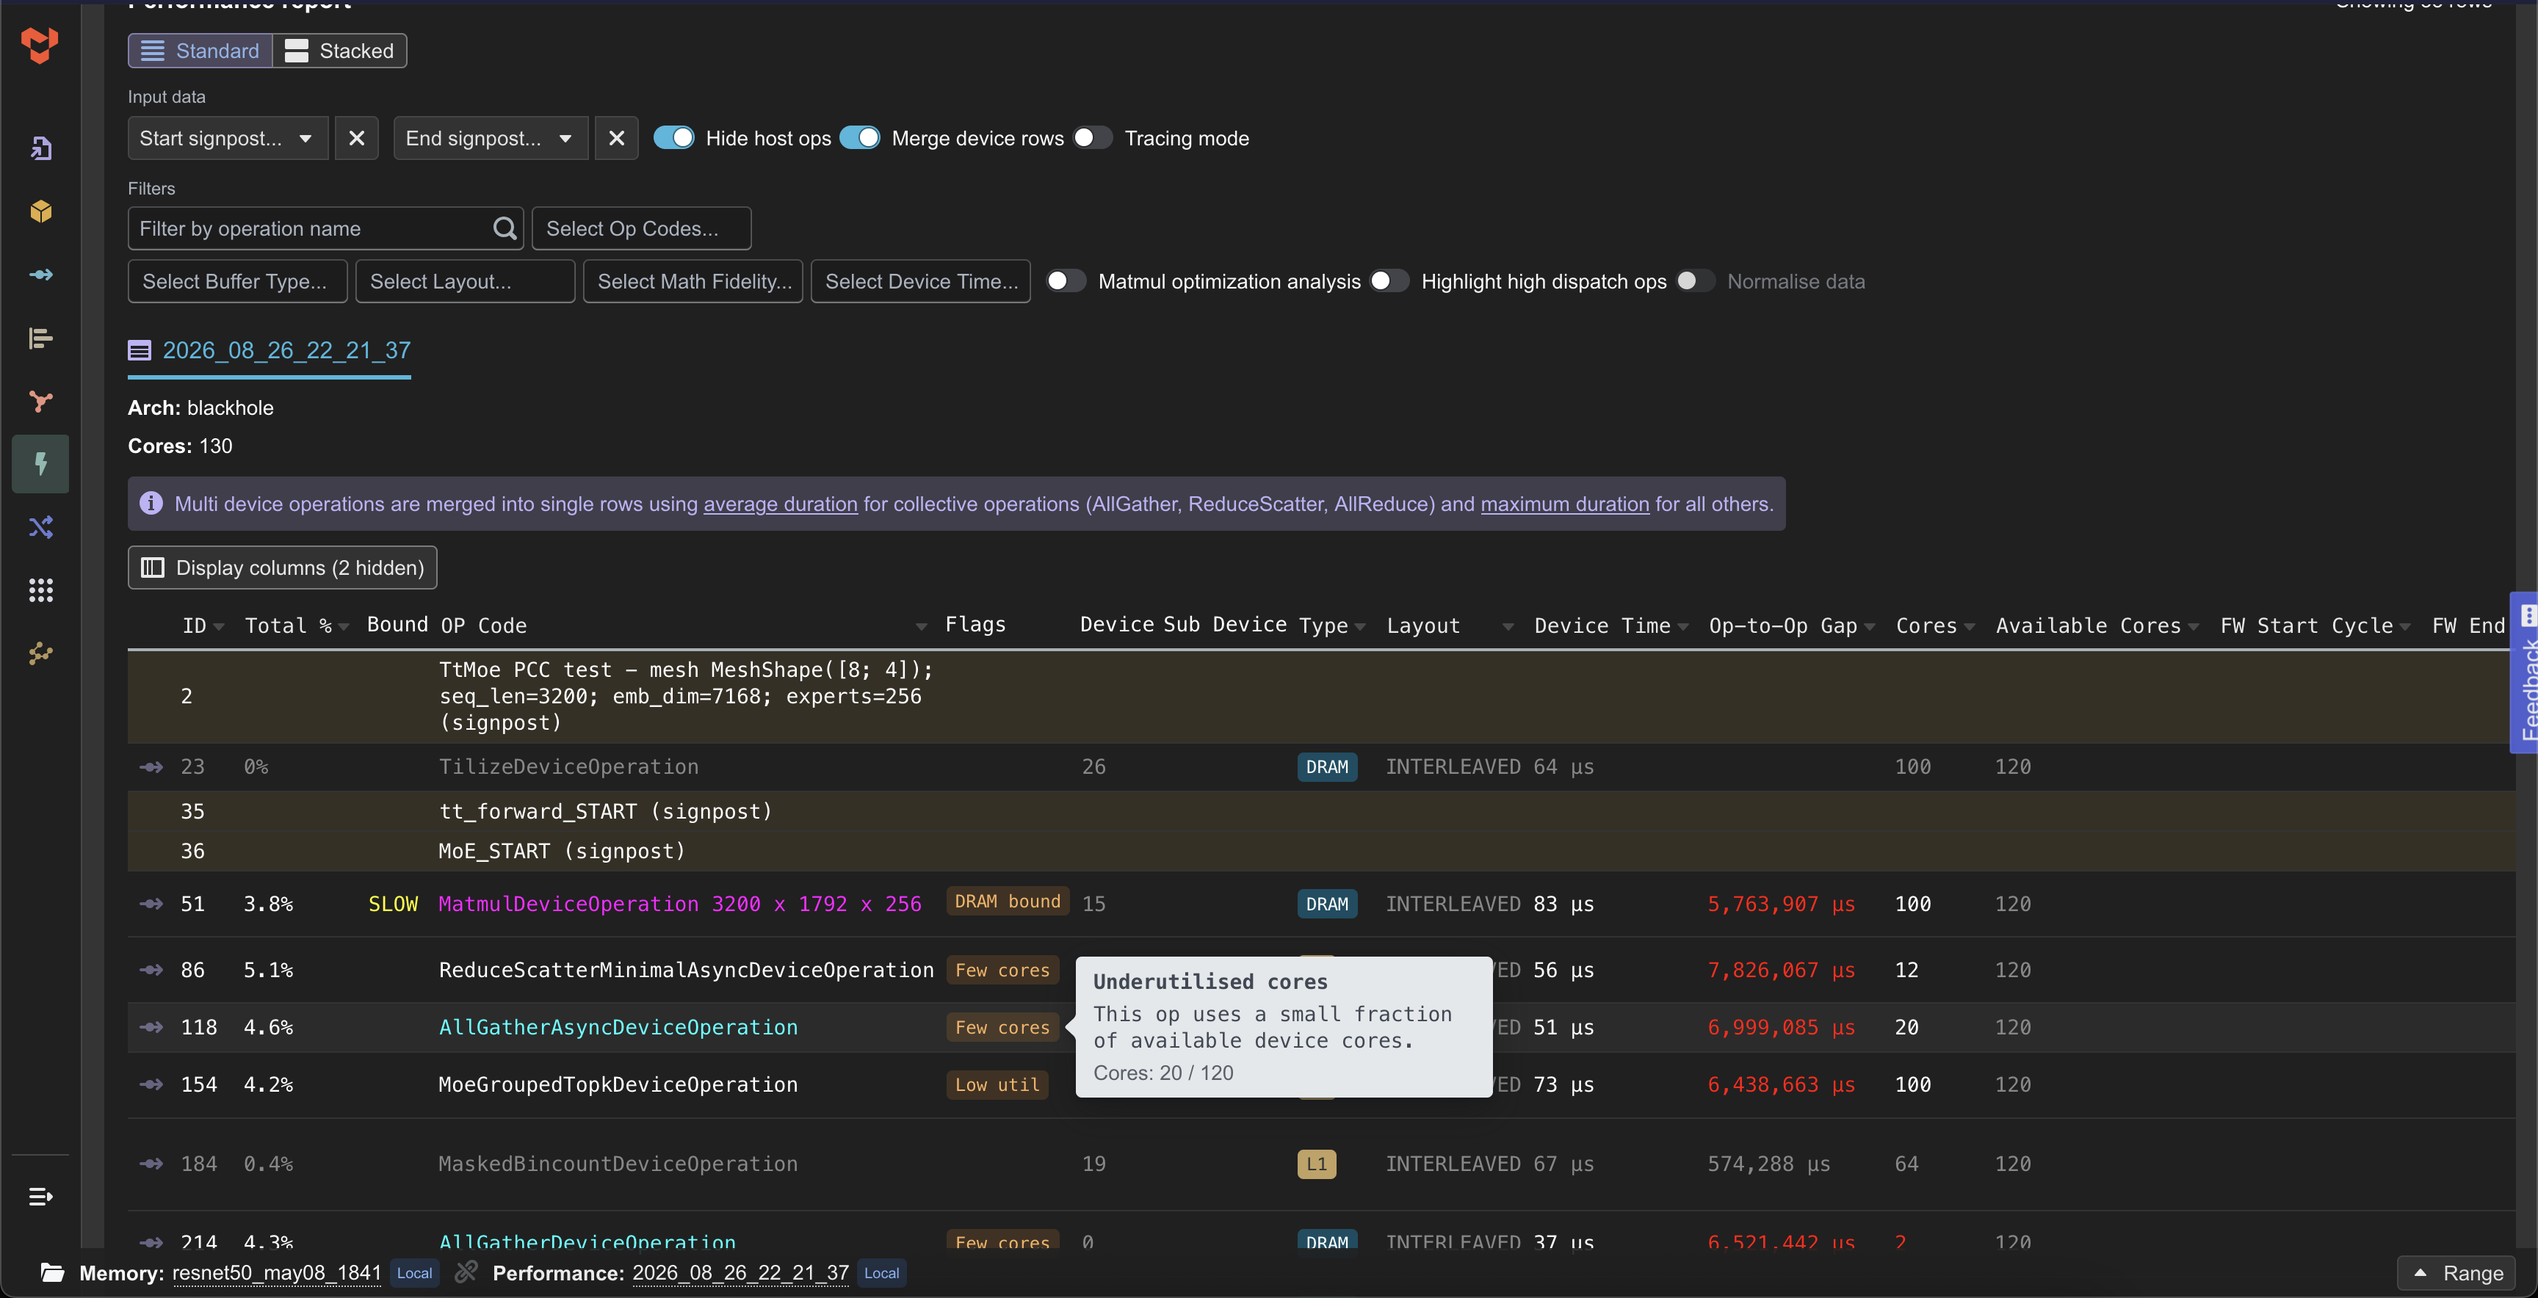Open Select Layout dropdown
Screen dimensions: 2538x1298
(465, 280)
